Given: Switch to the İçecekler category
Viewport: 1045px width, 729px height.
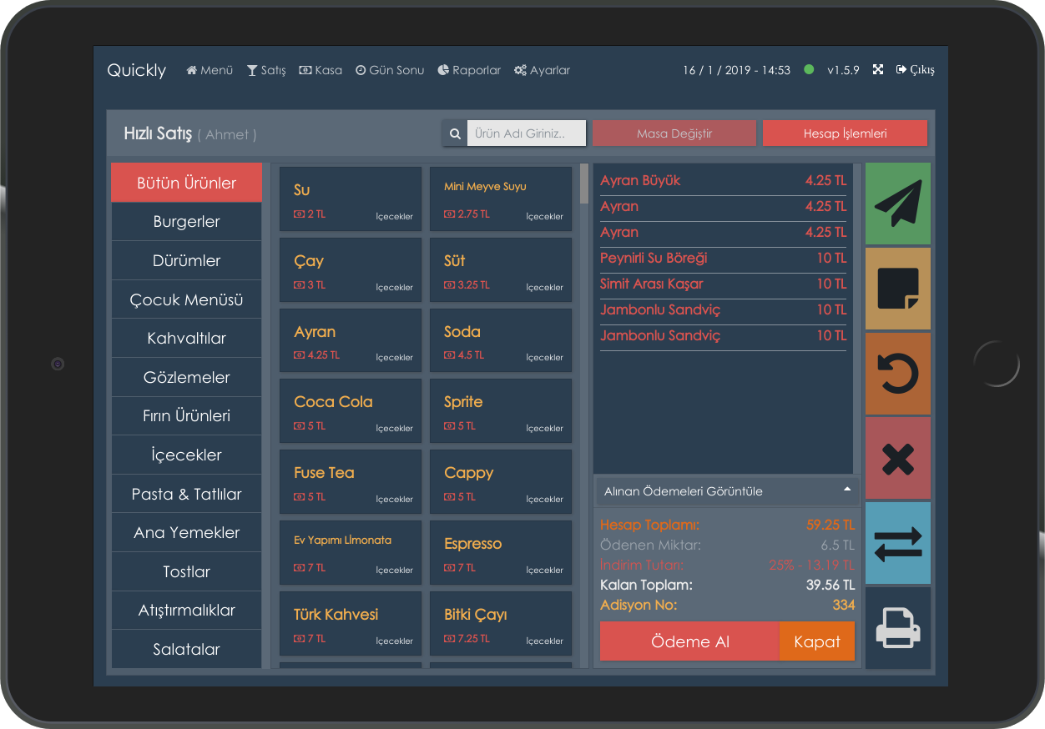Looking at the screenshot, I should [x=185, y=455].
